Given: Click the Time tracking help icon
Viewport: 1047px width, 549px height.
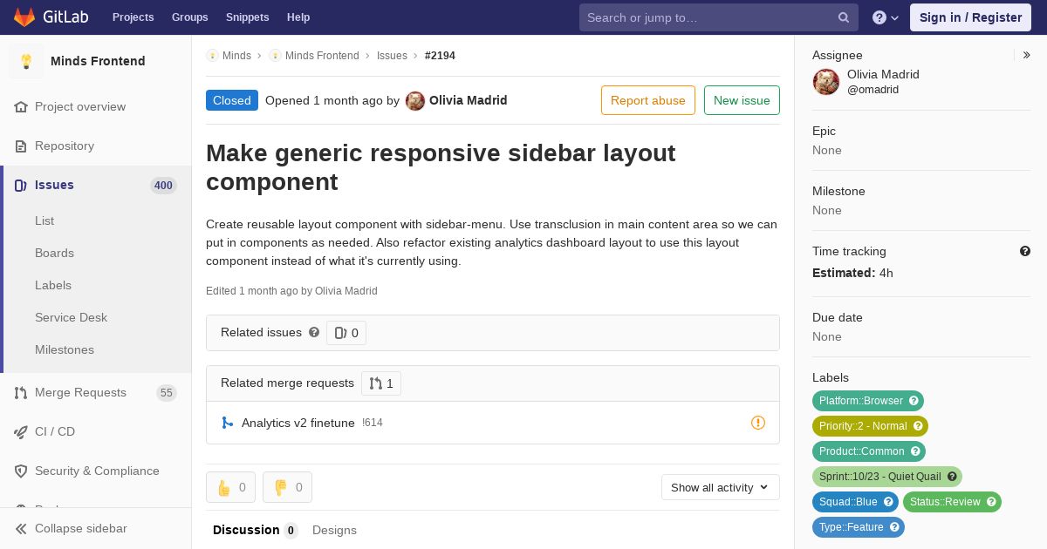Looking at the screenshot, I should point(1025,251).
